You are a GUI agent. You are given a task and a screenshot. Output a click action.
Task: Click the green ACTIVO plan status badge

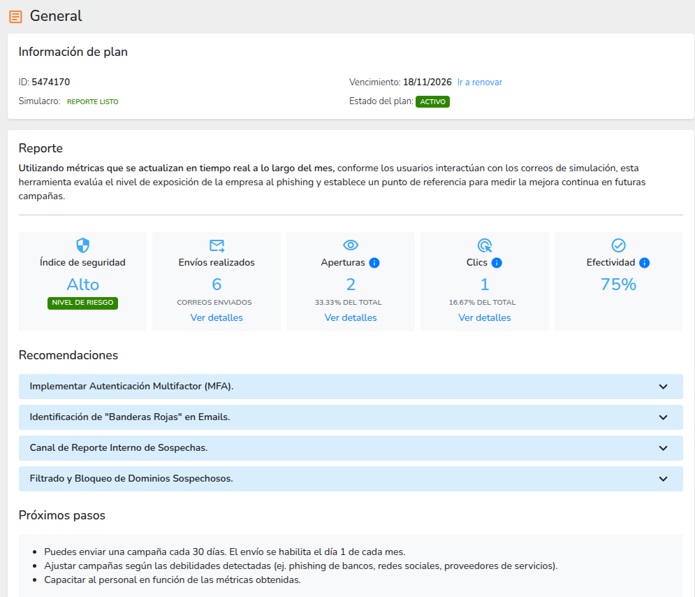432,101
